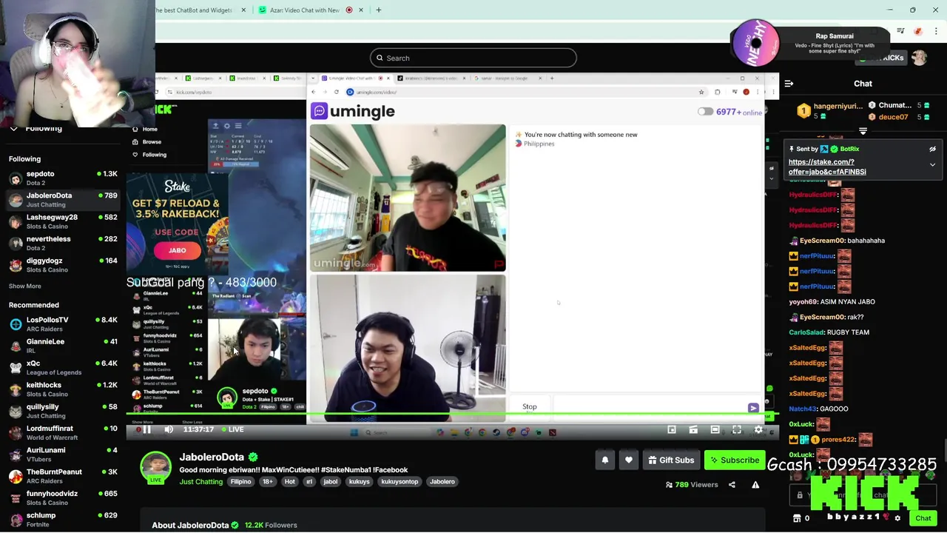Enter fullscreen mode in stream player
This screenshot has width=947, height=533.
[x=737, y=429]
